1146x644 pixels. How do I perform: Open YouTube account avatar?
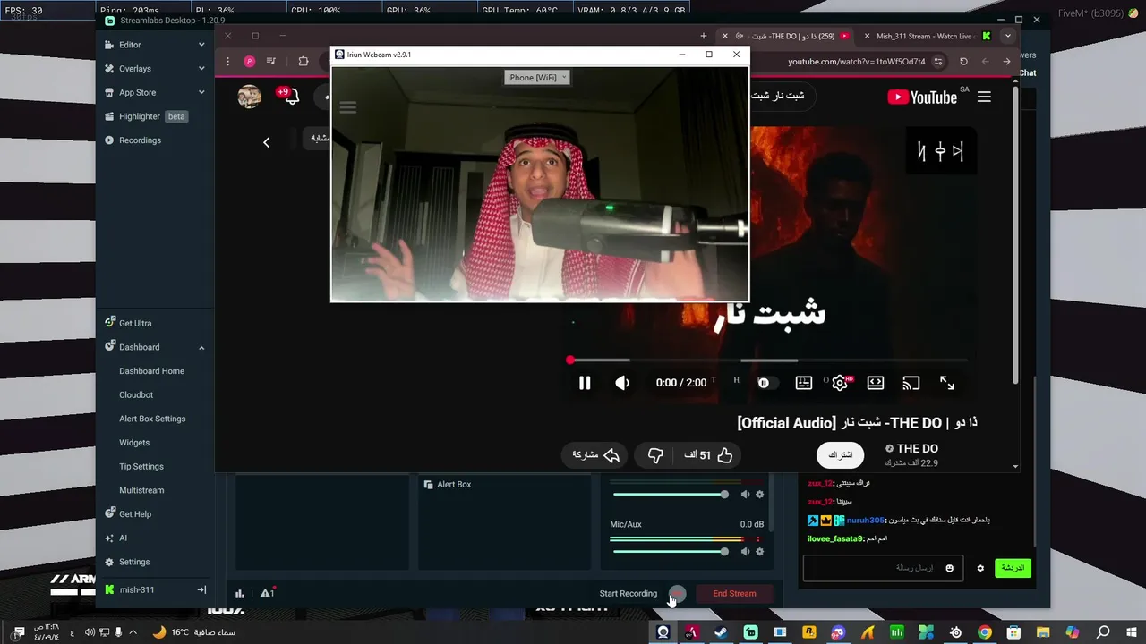coord(249,97)
